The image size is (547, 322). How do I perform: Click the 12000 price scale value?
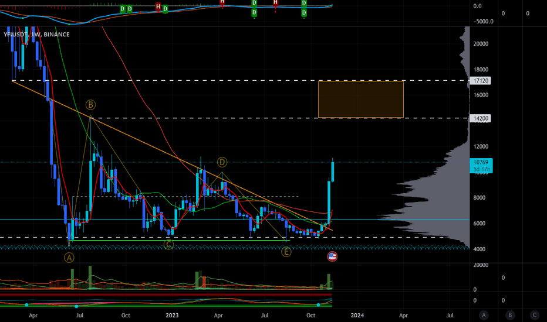pyautogui.click(x=481, y=146)
